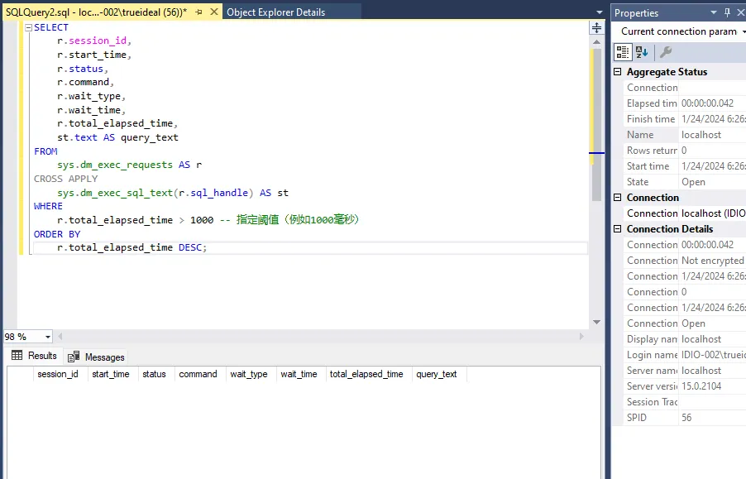This screenshot has width=746, height=479.
Task: Collapse the Aggregate Status section
Action: 618,72
